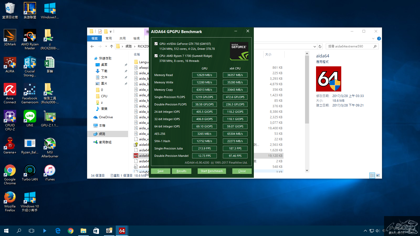
Task: Select the Mozilla Firefox desktop icon
Action: [10, 202]
